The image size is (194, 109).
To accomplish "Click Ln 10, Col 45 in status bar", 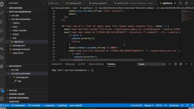I will point(136,105).
